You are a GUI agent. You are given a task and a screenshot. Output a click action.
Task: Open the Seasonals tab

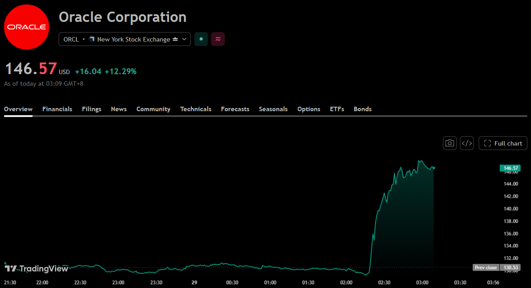[273, 109]
